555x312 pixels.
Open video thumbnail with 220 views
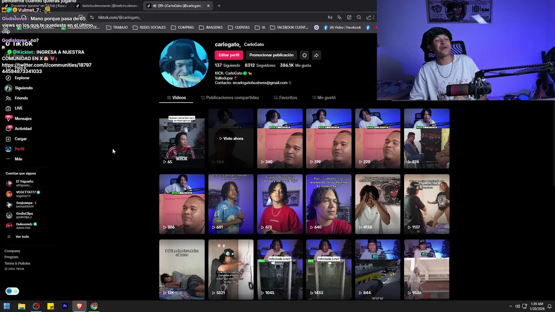pyautogui.click(x=378, y=138)
